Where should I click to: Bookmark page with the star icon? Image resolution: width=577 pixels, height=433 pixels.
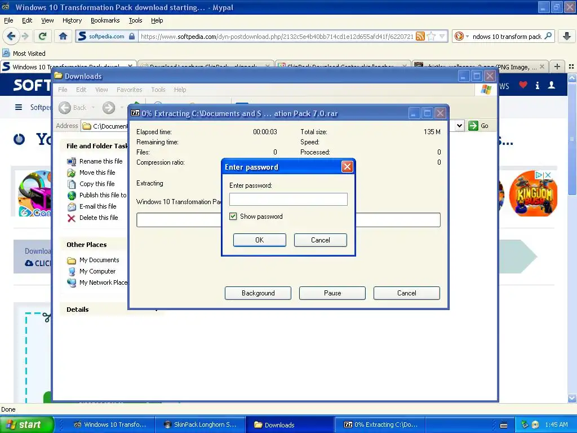(x=431, y=36)
